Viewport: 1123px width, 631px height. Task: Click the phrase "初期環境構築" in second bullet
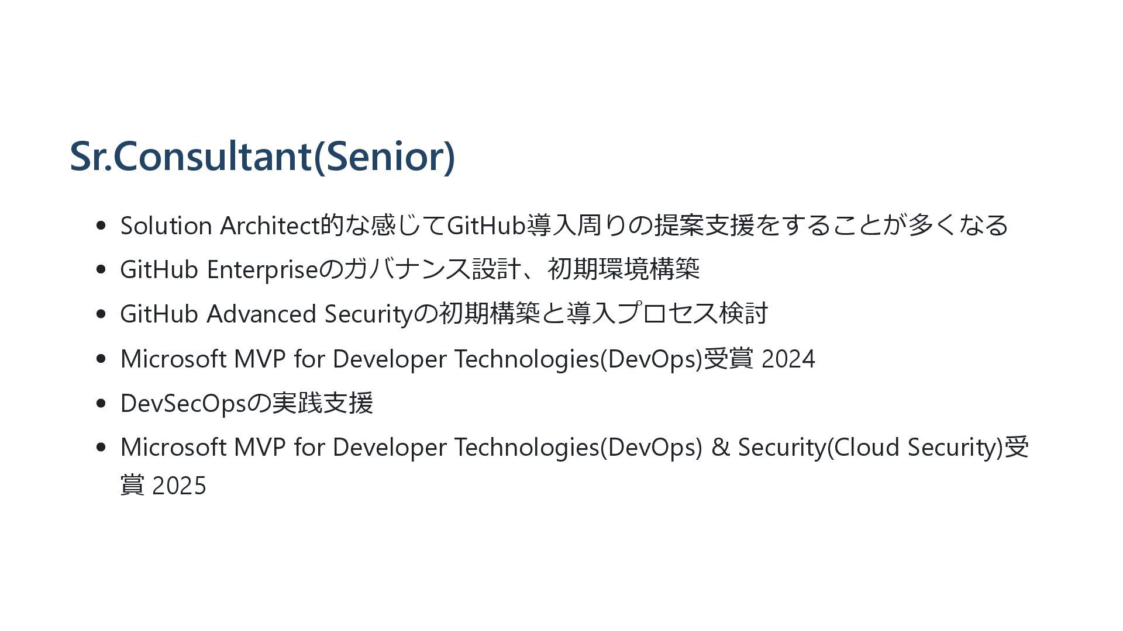tap(623, 269)
